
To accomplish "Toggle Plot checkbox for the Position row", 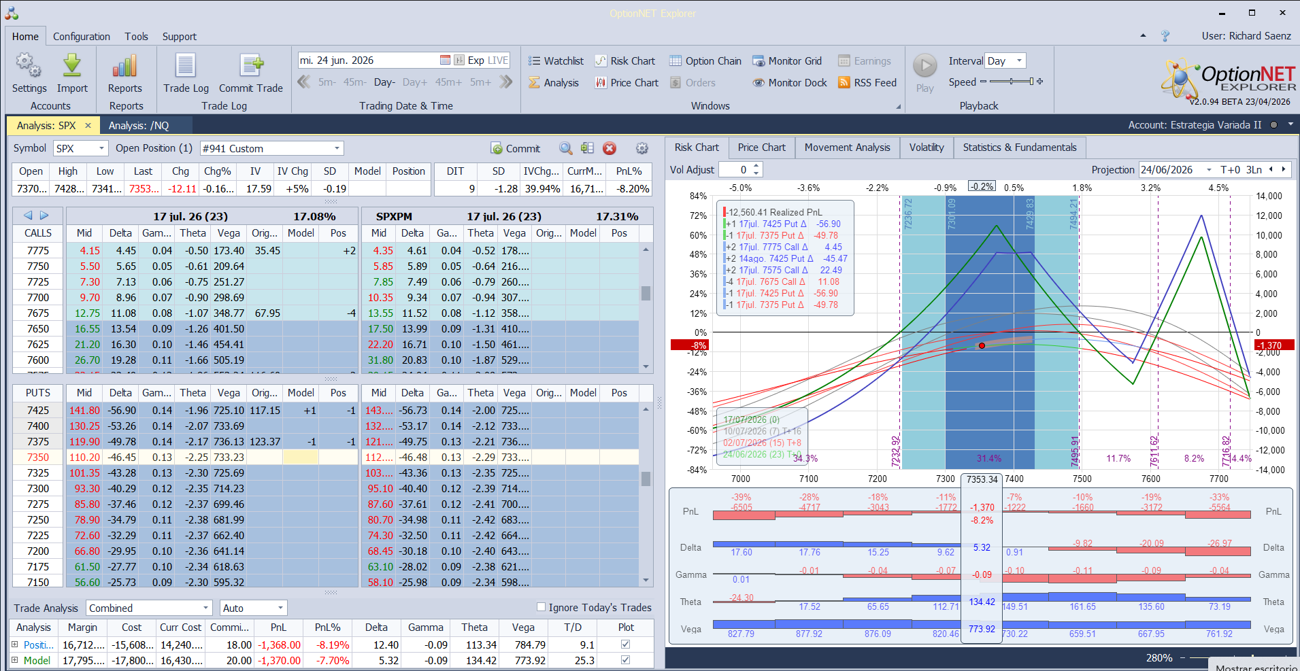I will pyautogui.click(x=625, y=644).
